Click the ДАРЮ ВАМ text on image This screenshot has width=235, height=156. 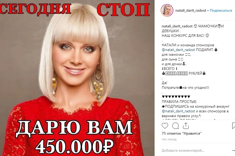click(x=74, y=128)
